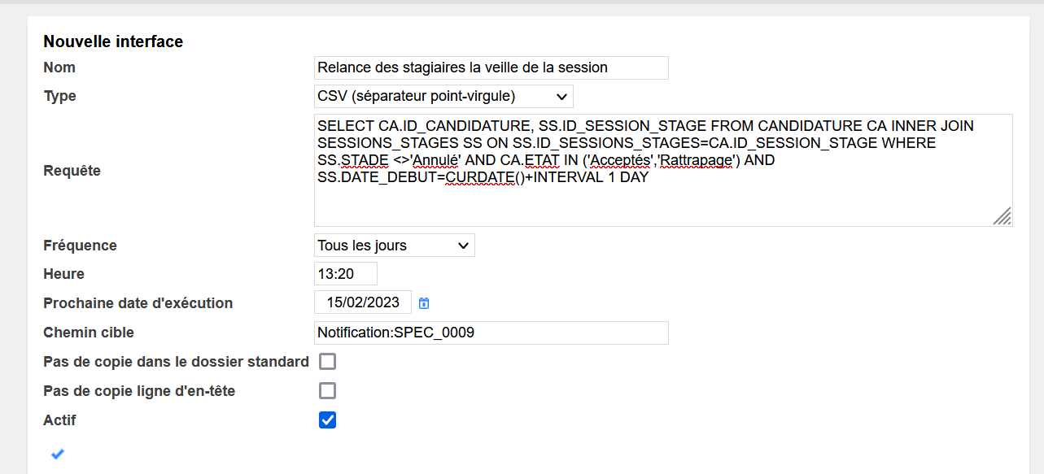Click the 'Actif' label text
This screenshot has width=1044, height=474.
coord(59,420)
